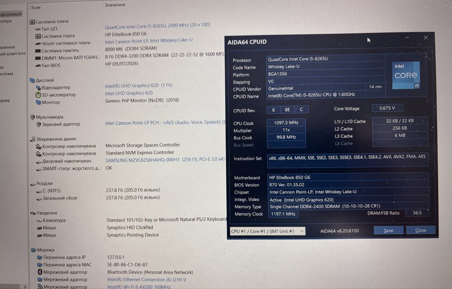Screen dimensions: 452x289
Task: Click the CPU Clock 1097.3 MHz field
Action: click(286, 123)
